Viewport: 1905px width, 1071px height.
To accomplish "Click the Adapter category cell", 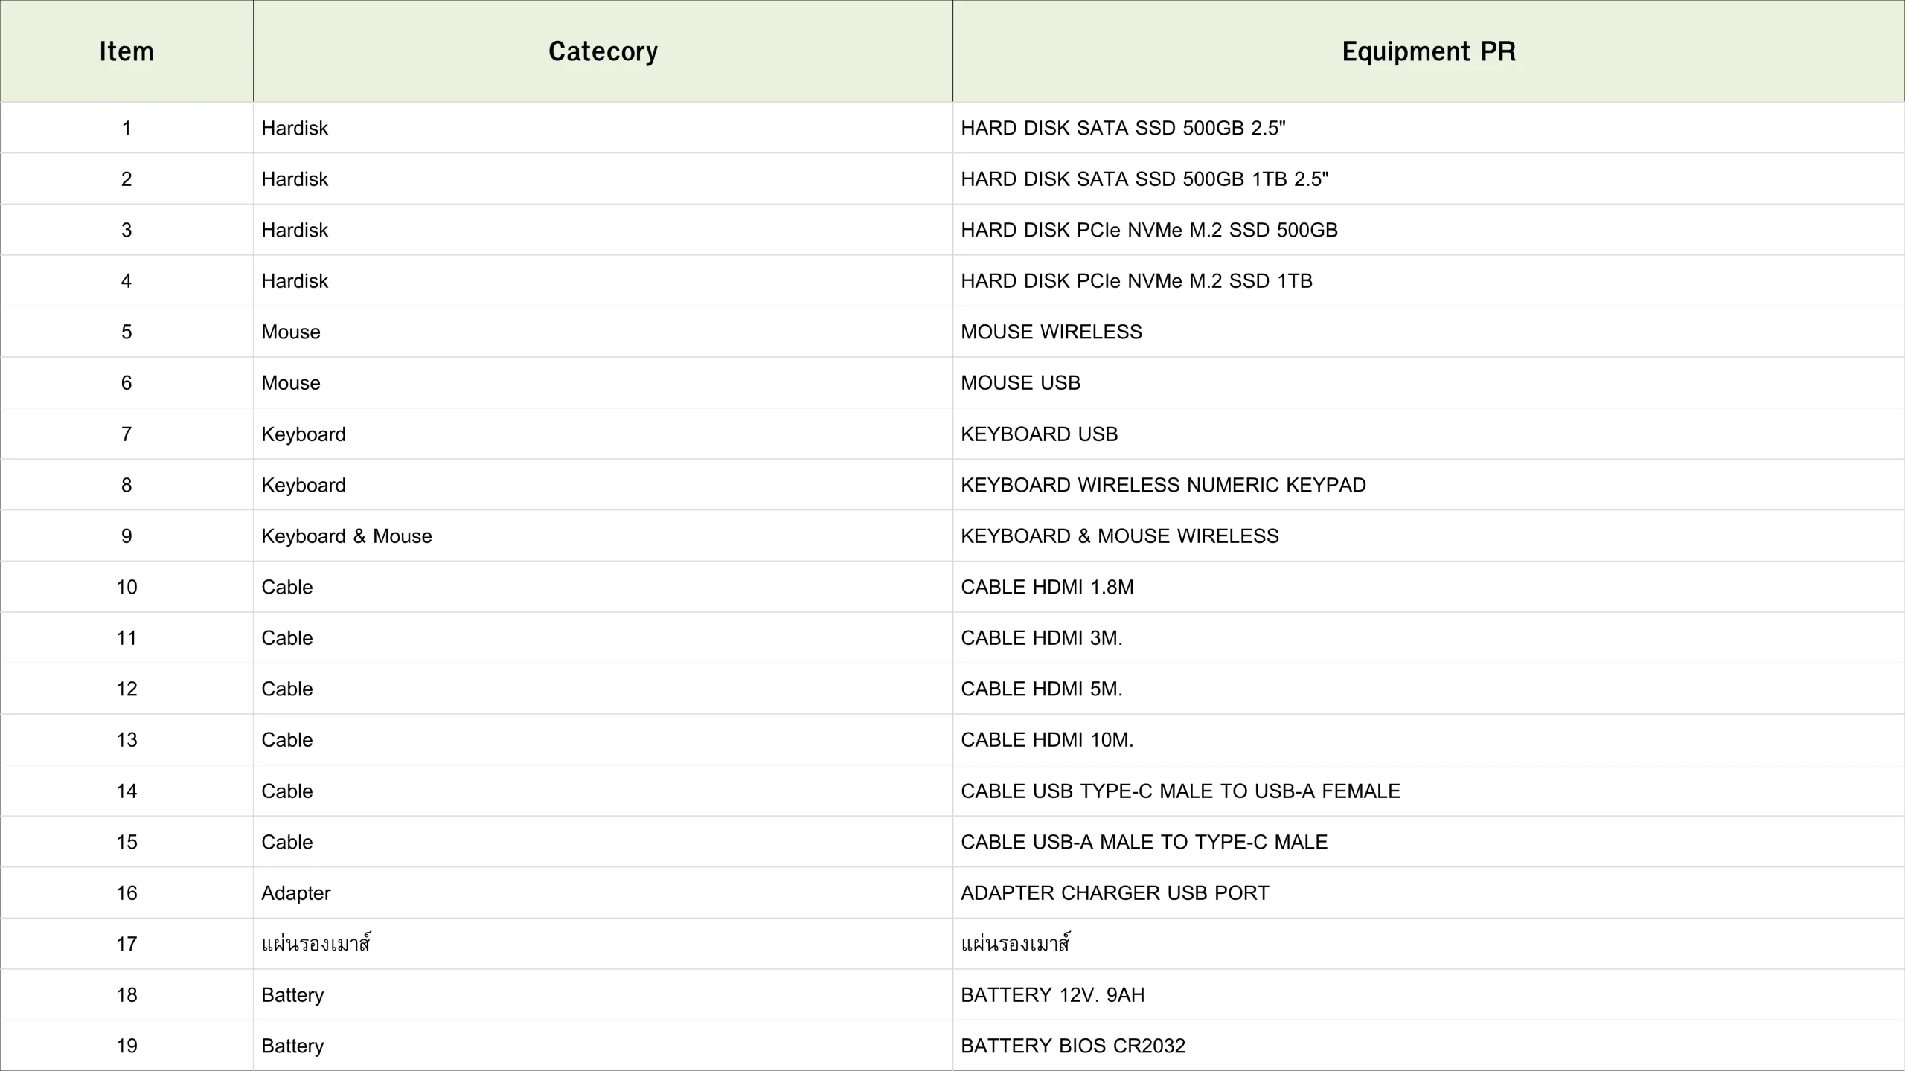I will tap(296, 893).
